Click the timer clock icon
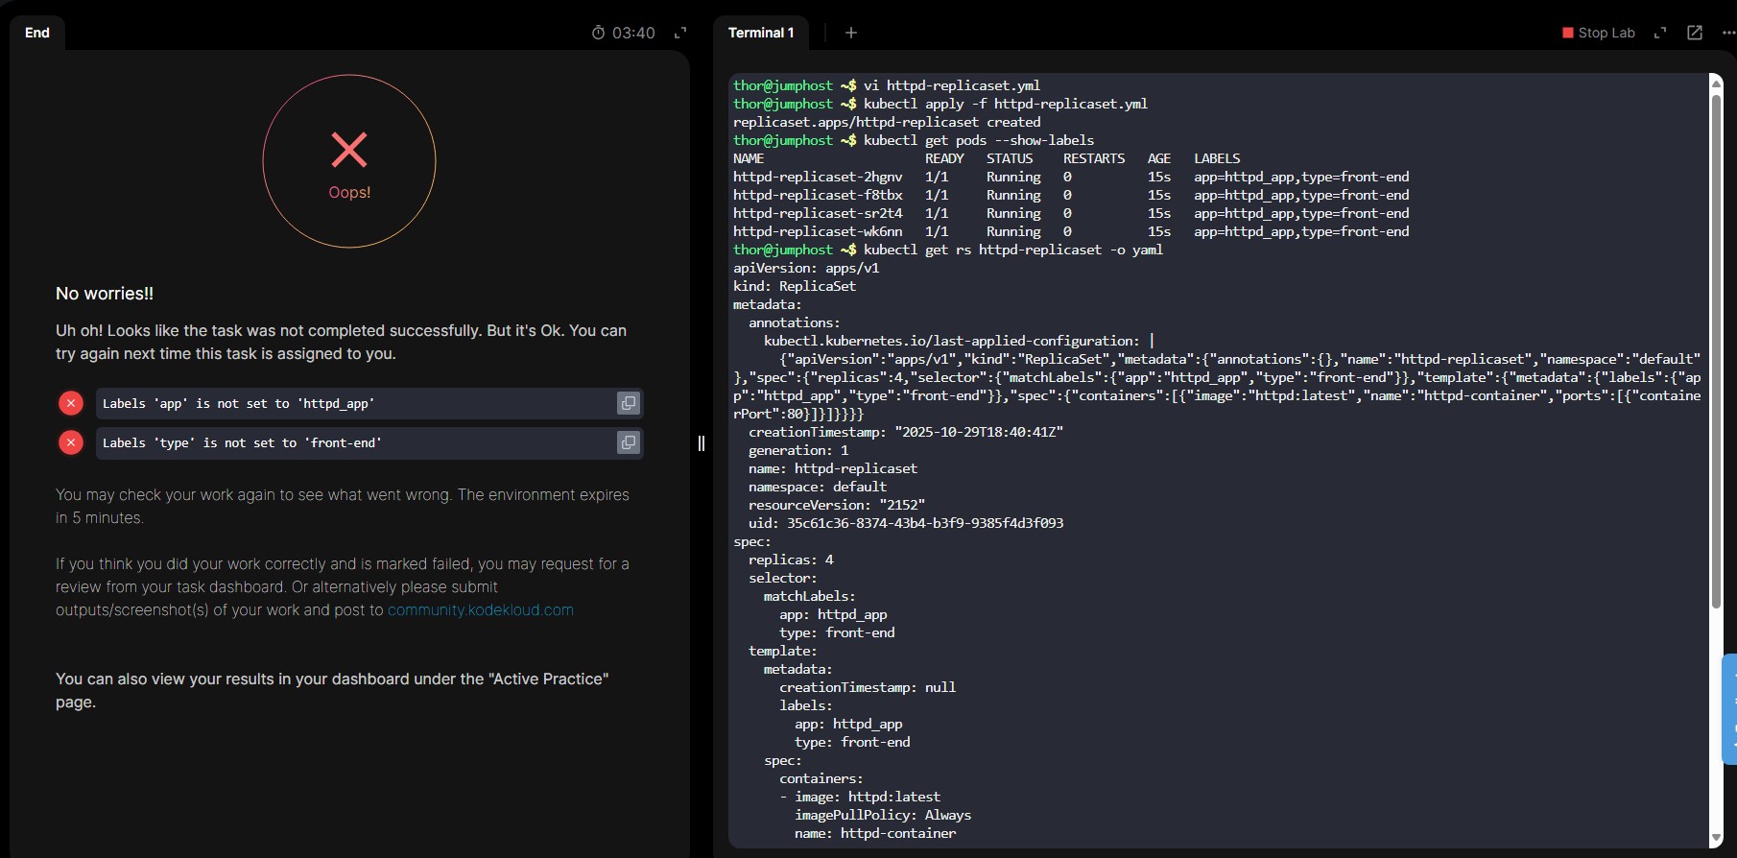Viewport: 1737px width, 858px height. pos(598,33)
